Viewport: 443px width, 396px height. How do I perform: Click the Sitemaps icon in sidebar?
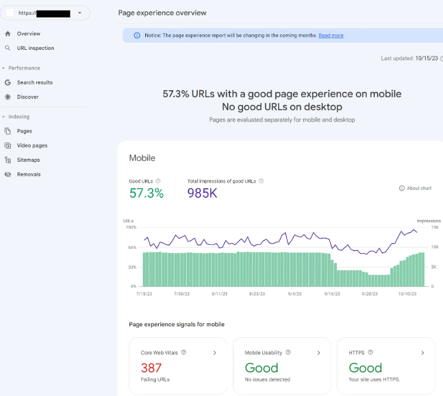click(x=8, y=160)
